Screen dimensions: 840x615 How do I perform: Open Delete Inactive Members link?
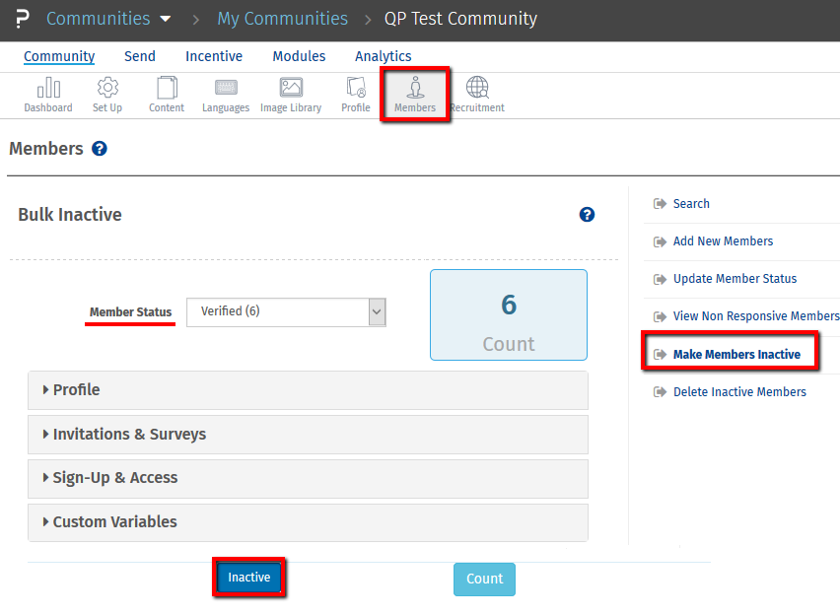(x=739, y=392)
